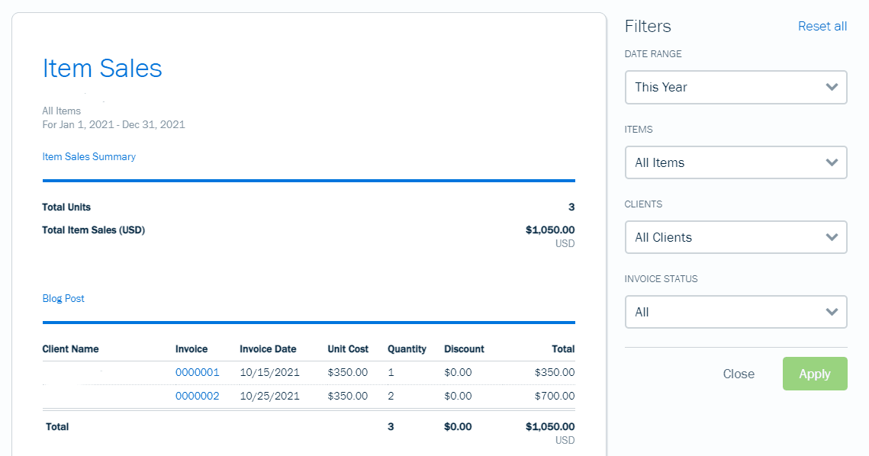Click the Invoice Date column header
Image resolution: width=869 pixels, height=456 pixels.
(x=268, y=348)
